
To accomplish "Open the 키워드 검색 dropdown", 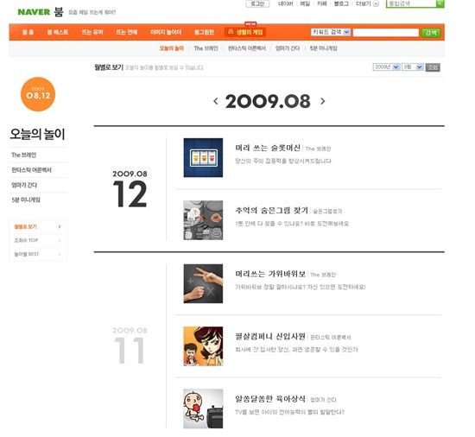I will tap(331, 32).
